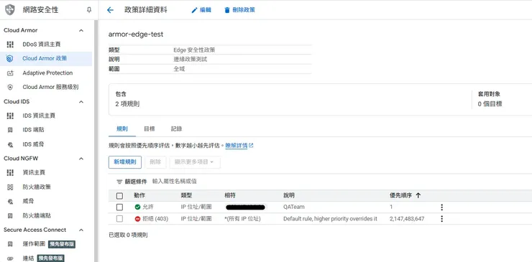Click the disabled 刪除 button
The height and width of the screenshot is (262, 532).
(x=155, y=162)
